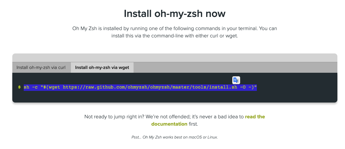Click empty tab strip right of wget tab
Screen dimensions: 345x149
(234, 67)
